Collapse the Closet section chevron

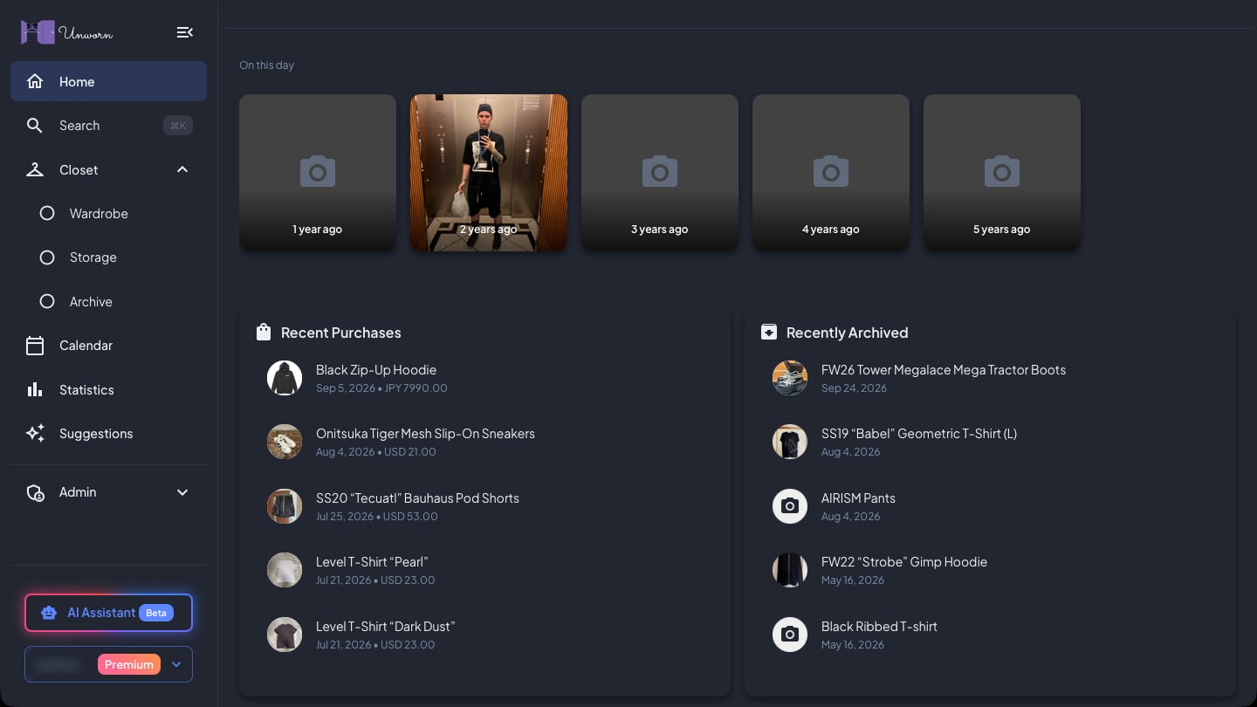click(182, 169)
